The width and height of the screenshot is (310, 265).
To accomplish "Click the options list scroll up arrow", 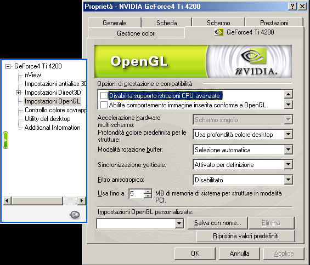I will coord(289,94).
